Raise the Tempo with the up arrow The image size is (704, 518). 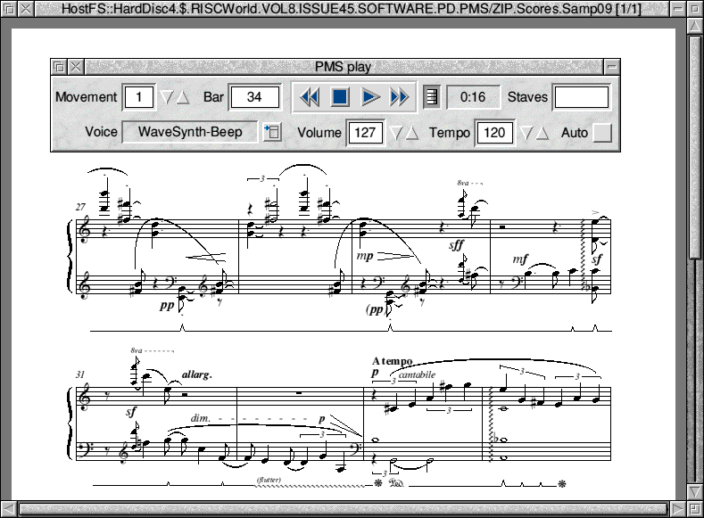pyautogui.click(x=542, y=133)
